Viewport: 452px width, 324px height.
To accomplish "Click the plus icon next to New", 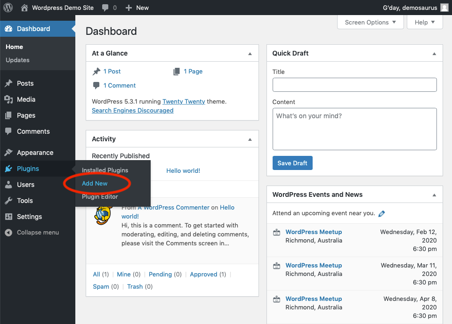I will click(x=129, y=8).
